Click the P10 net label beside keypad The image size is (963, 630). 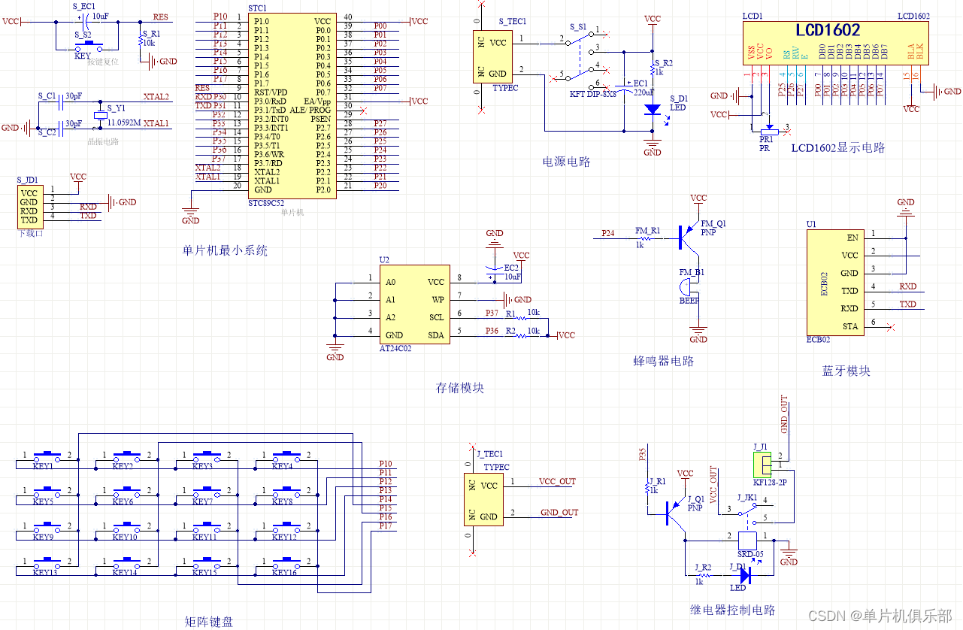point(386,463)
